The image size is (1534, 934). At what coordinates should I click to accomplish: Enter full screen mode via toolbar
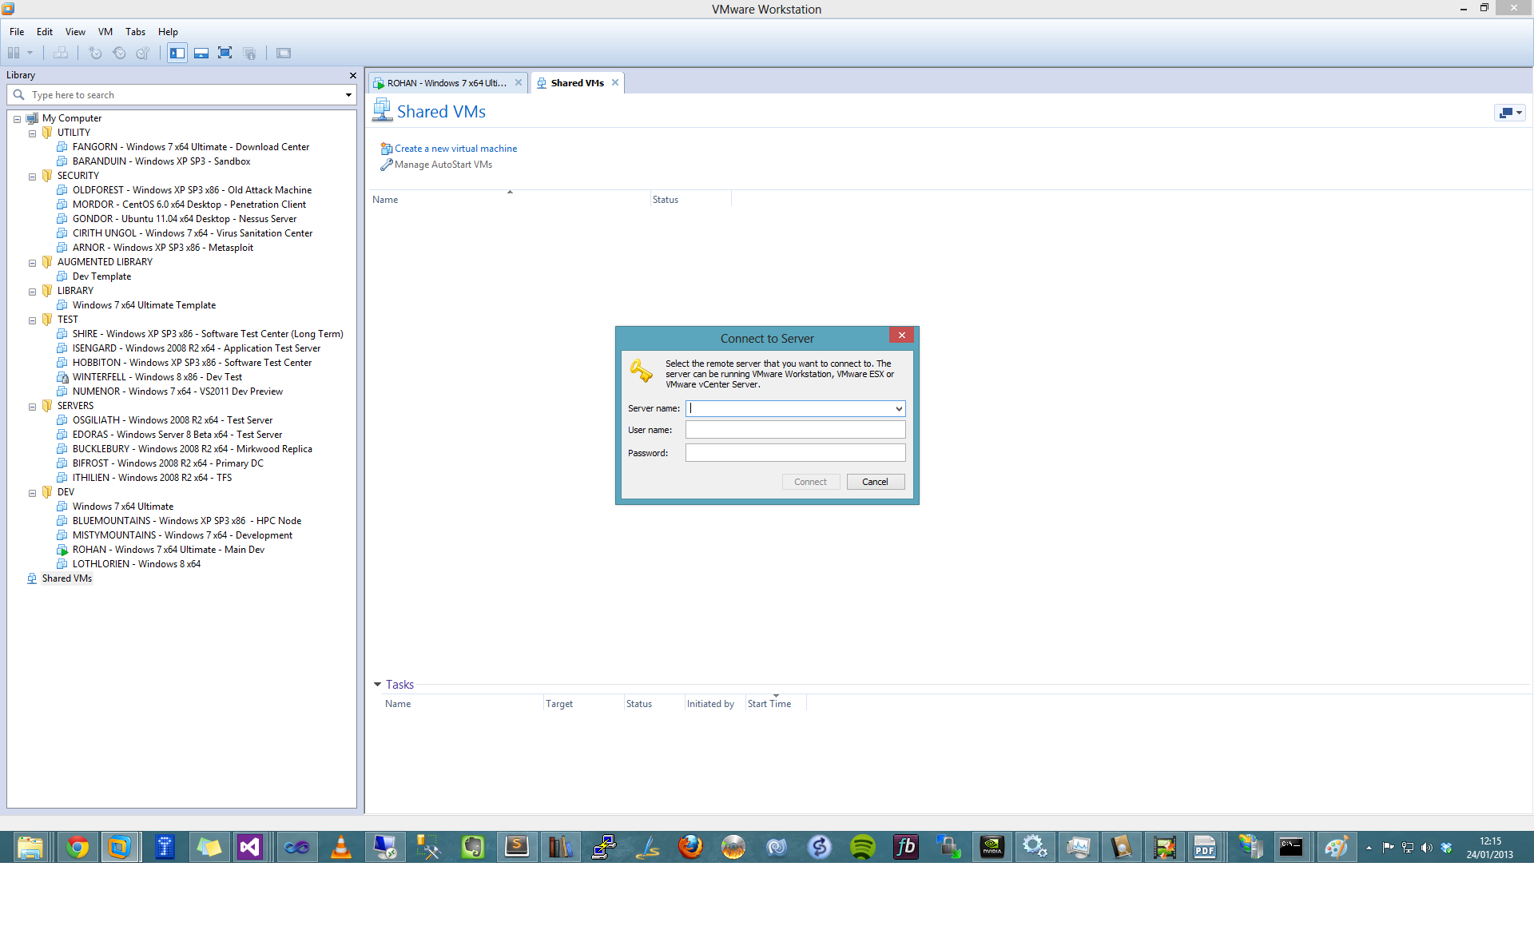point(225,53)
